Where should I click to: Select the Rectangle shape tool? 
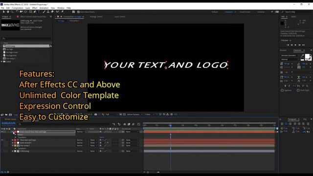31,12
